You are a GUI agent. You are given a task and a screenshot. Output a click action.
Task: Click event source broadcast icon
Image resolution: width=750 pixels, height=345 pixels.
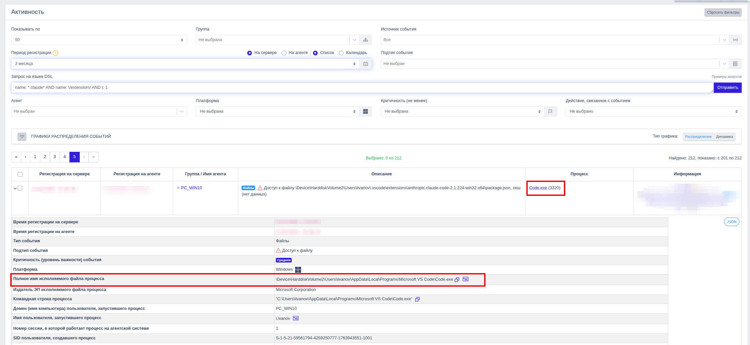pos(735,40)
